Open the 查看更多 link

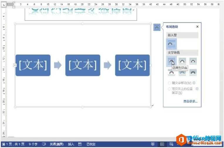[190, 101]
